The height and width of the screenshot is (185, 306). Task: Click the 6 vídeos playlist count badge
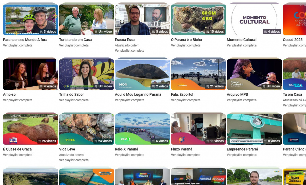pyautogui.click(x=160, y=141)
